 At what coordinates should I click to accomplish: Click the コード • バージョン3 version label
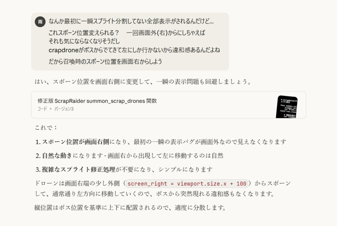coord(55,109)
